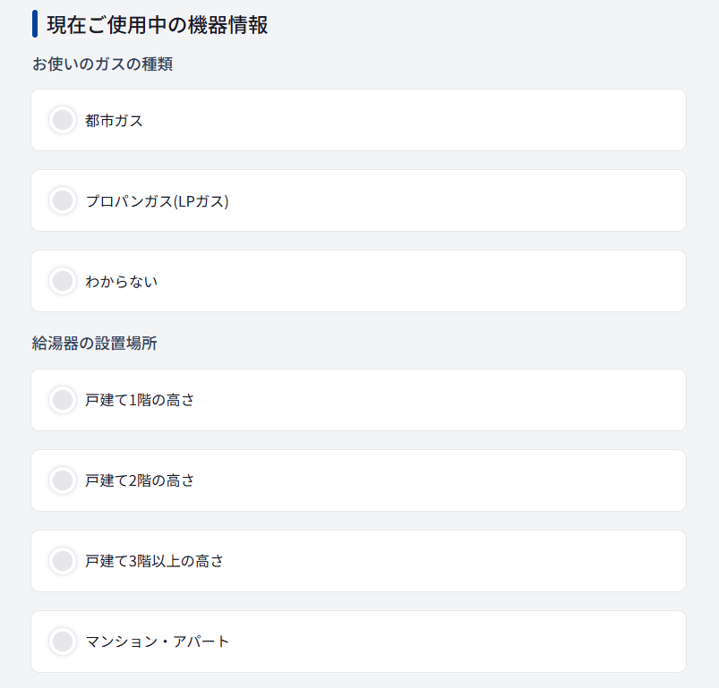
Task: Click the 戸建て1階の高さ label text
Action: click(140, 400)
